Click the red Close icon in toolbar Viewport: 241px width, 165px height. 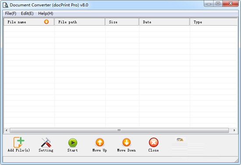(153, 142)
